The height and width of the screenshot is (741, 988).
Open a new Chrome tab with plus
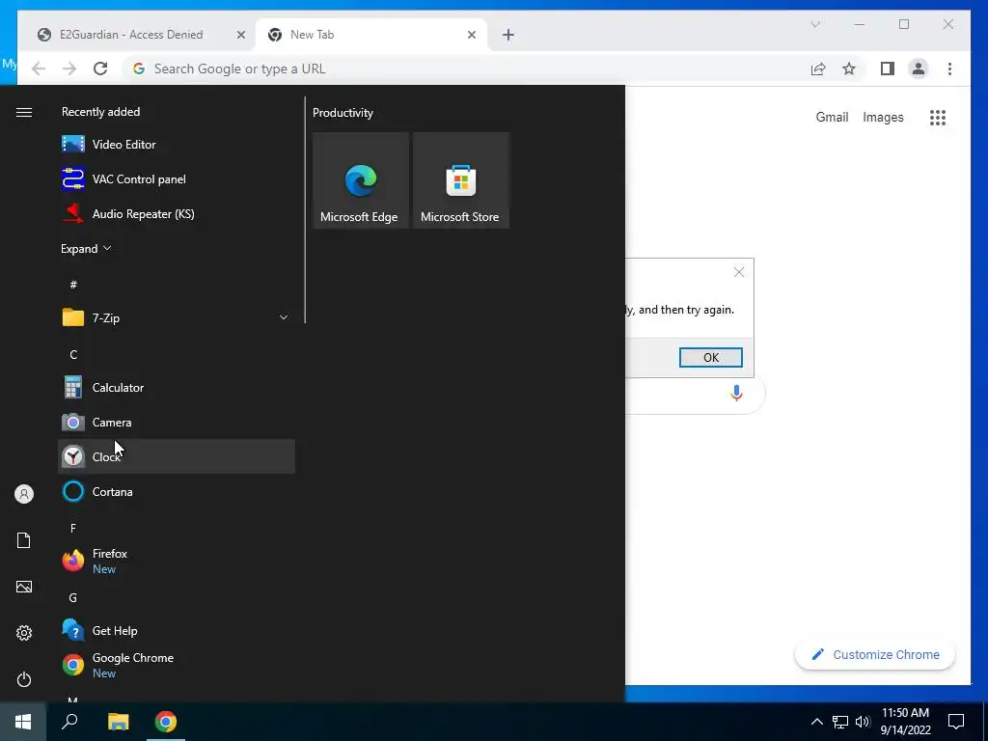coord(508,35)
